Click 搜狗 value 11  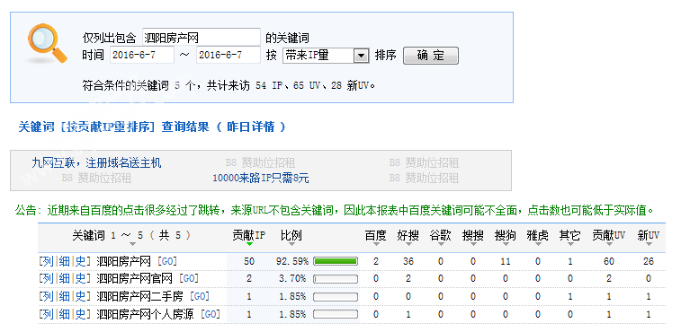(x=505, y=261)
